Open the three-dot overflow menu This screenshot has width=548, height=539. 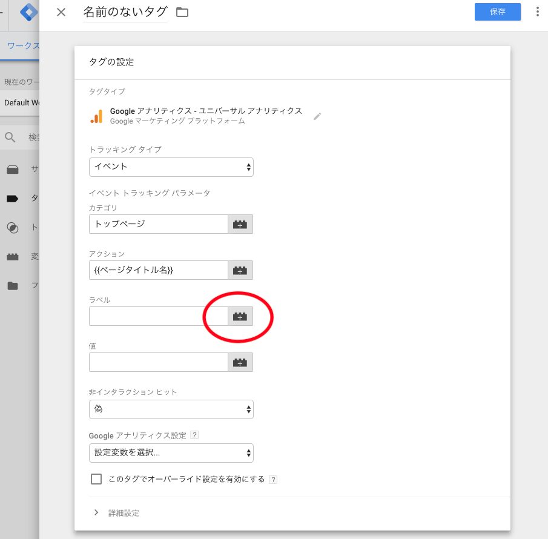point(536,12)
